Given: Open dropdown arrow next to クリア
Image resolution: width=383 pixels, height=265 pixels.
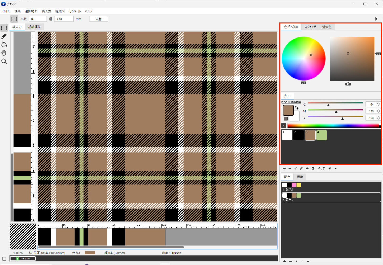Looking at the screenshot, I should 335,168.
